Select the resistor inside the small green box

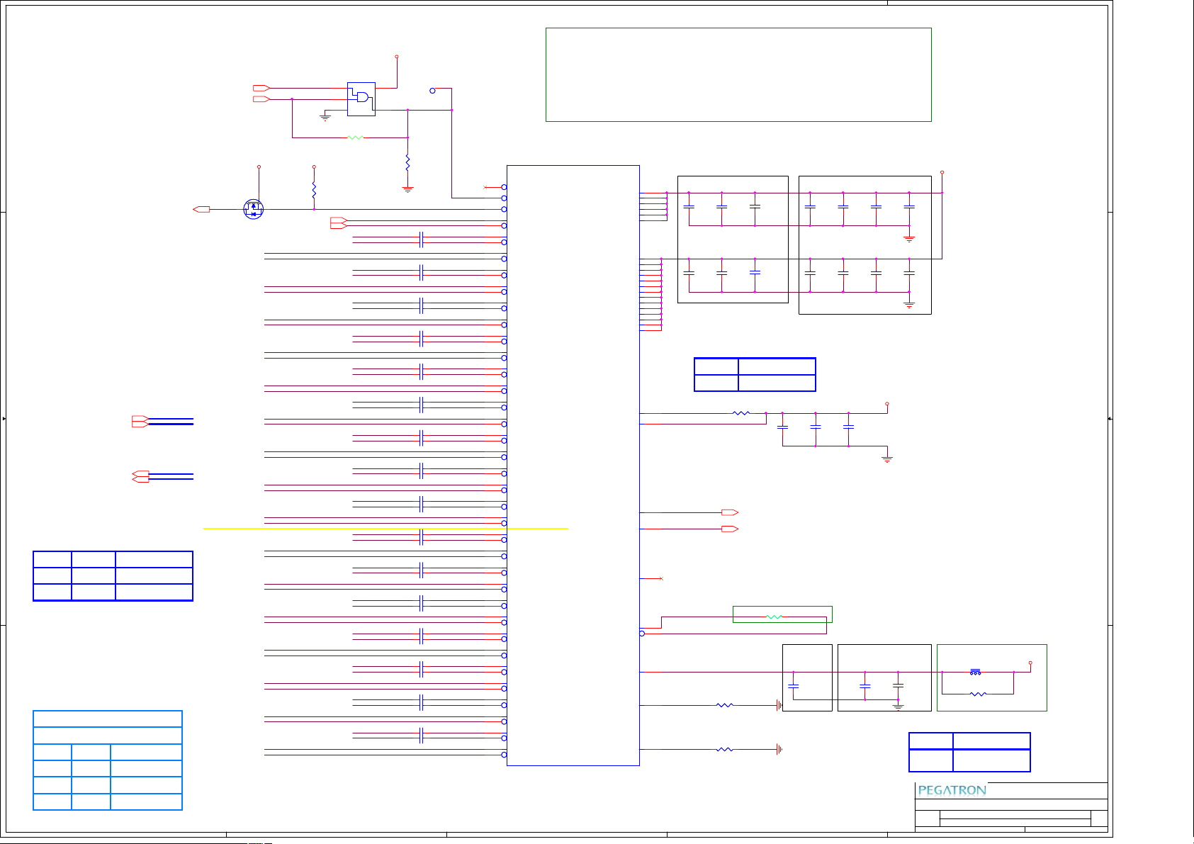click(x=775, y=617)
